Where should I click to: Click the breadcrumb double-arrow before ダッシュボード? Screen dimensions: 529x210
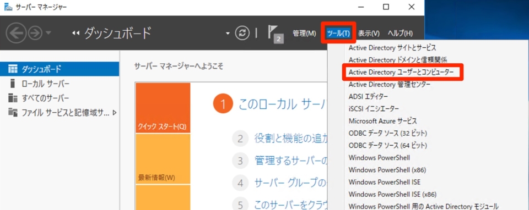75,34
